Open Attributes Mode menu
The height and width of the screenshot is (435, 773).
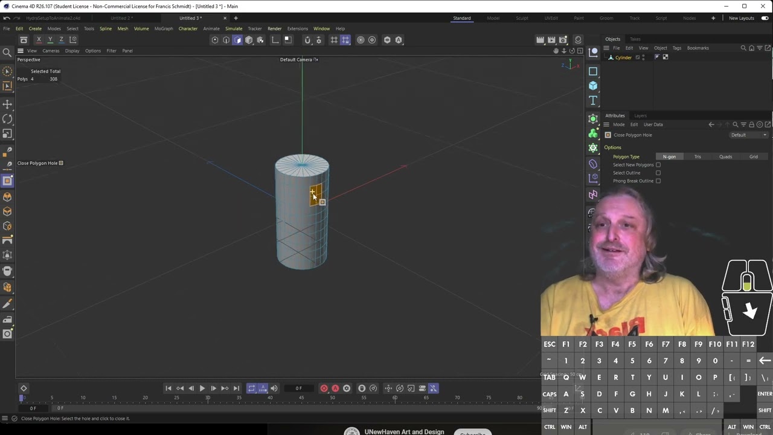pos(619,124)
